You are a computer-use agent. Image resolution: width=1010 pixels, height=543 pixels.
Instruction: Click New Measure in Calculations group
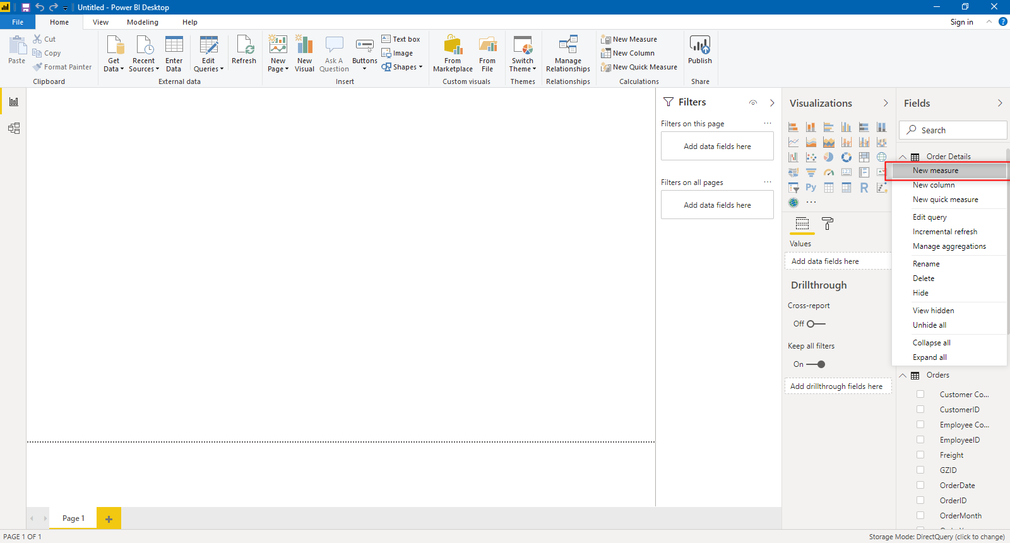pyautogui.click(x=629, y=39)
